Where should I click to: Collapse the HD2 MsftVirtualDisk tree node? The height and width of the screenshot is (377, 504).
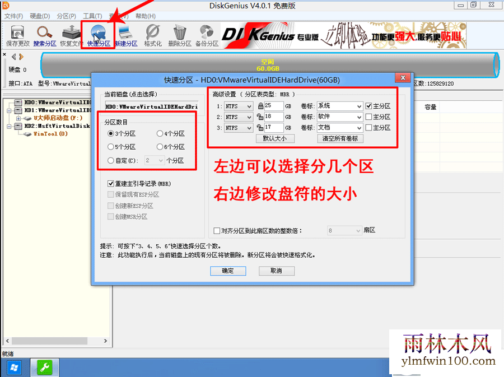(10, 126)
